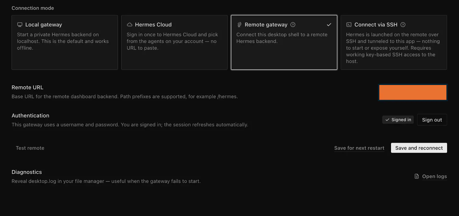Click the Signed in status badge
The width and height of the screenshot is (459, 216).
[x=398, y=120]
